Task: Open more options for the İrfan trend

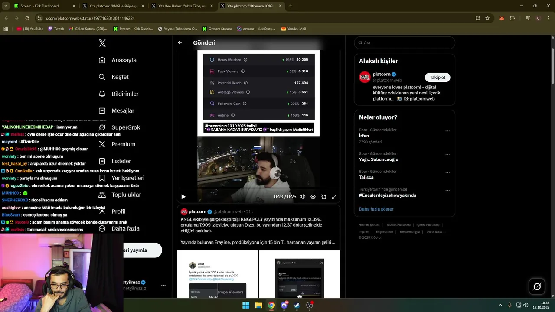Action: [447, 130]
